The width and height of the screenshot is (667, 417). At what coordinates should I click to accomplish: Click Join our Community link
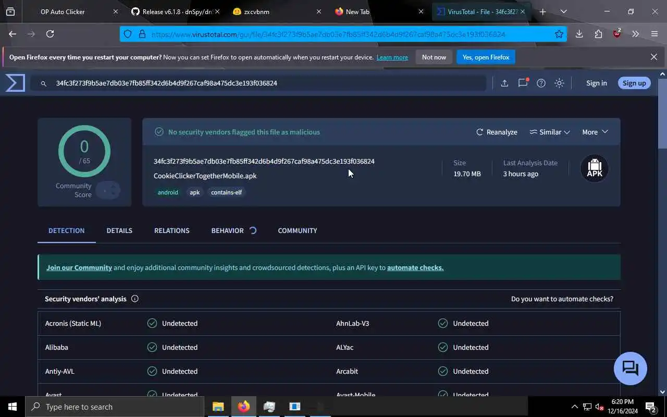pyautogui.click(x=79, y=267)
